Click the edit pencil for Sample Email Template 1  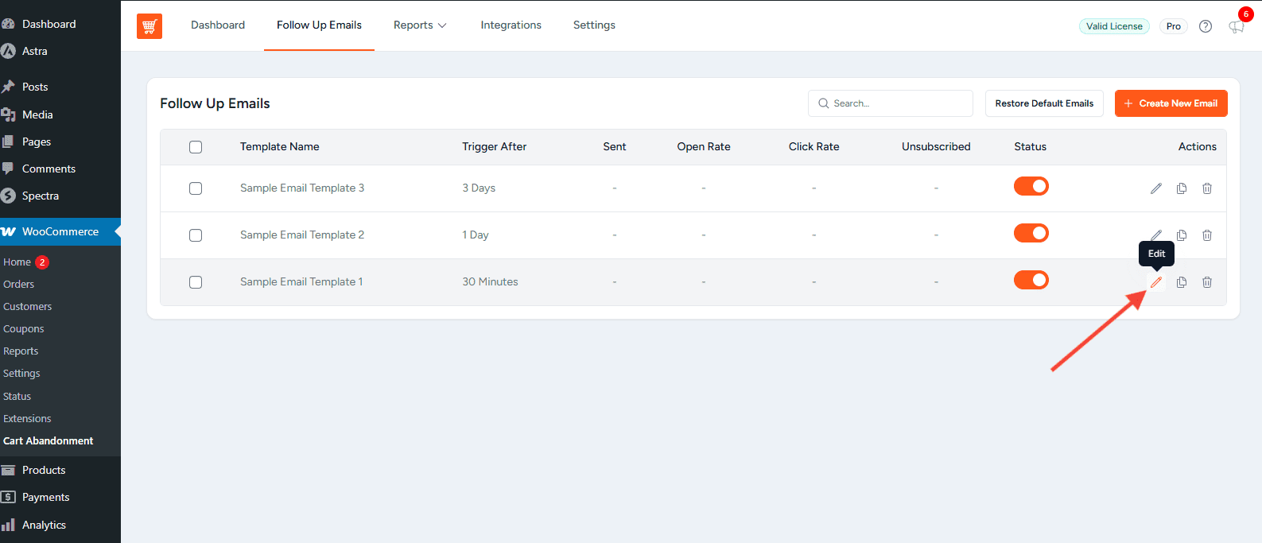(x=1156, y=282)
